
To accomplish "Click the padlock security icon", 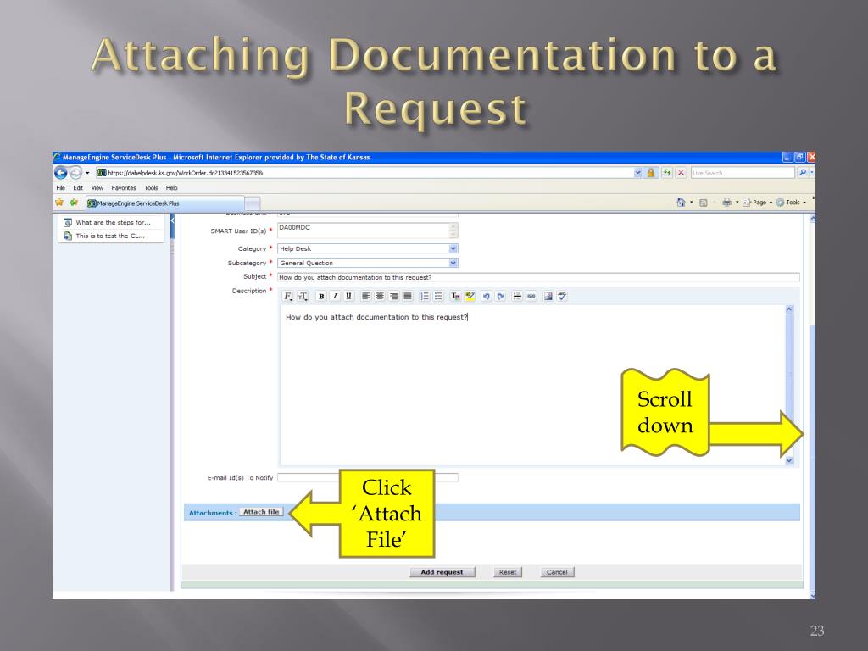I will 651,173.
